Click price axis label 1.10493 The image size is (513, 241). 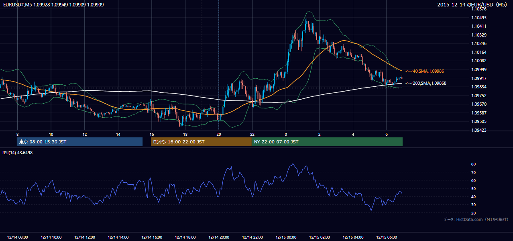point(479,18)
